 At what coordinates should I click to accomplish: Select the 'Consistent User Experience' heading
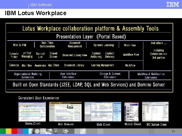point(39,98)
